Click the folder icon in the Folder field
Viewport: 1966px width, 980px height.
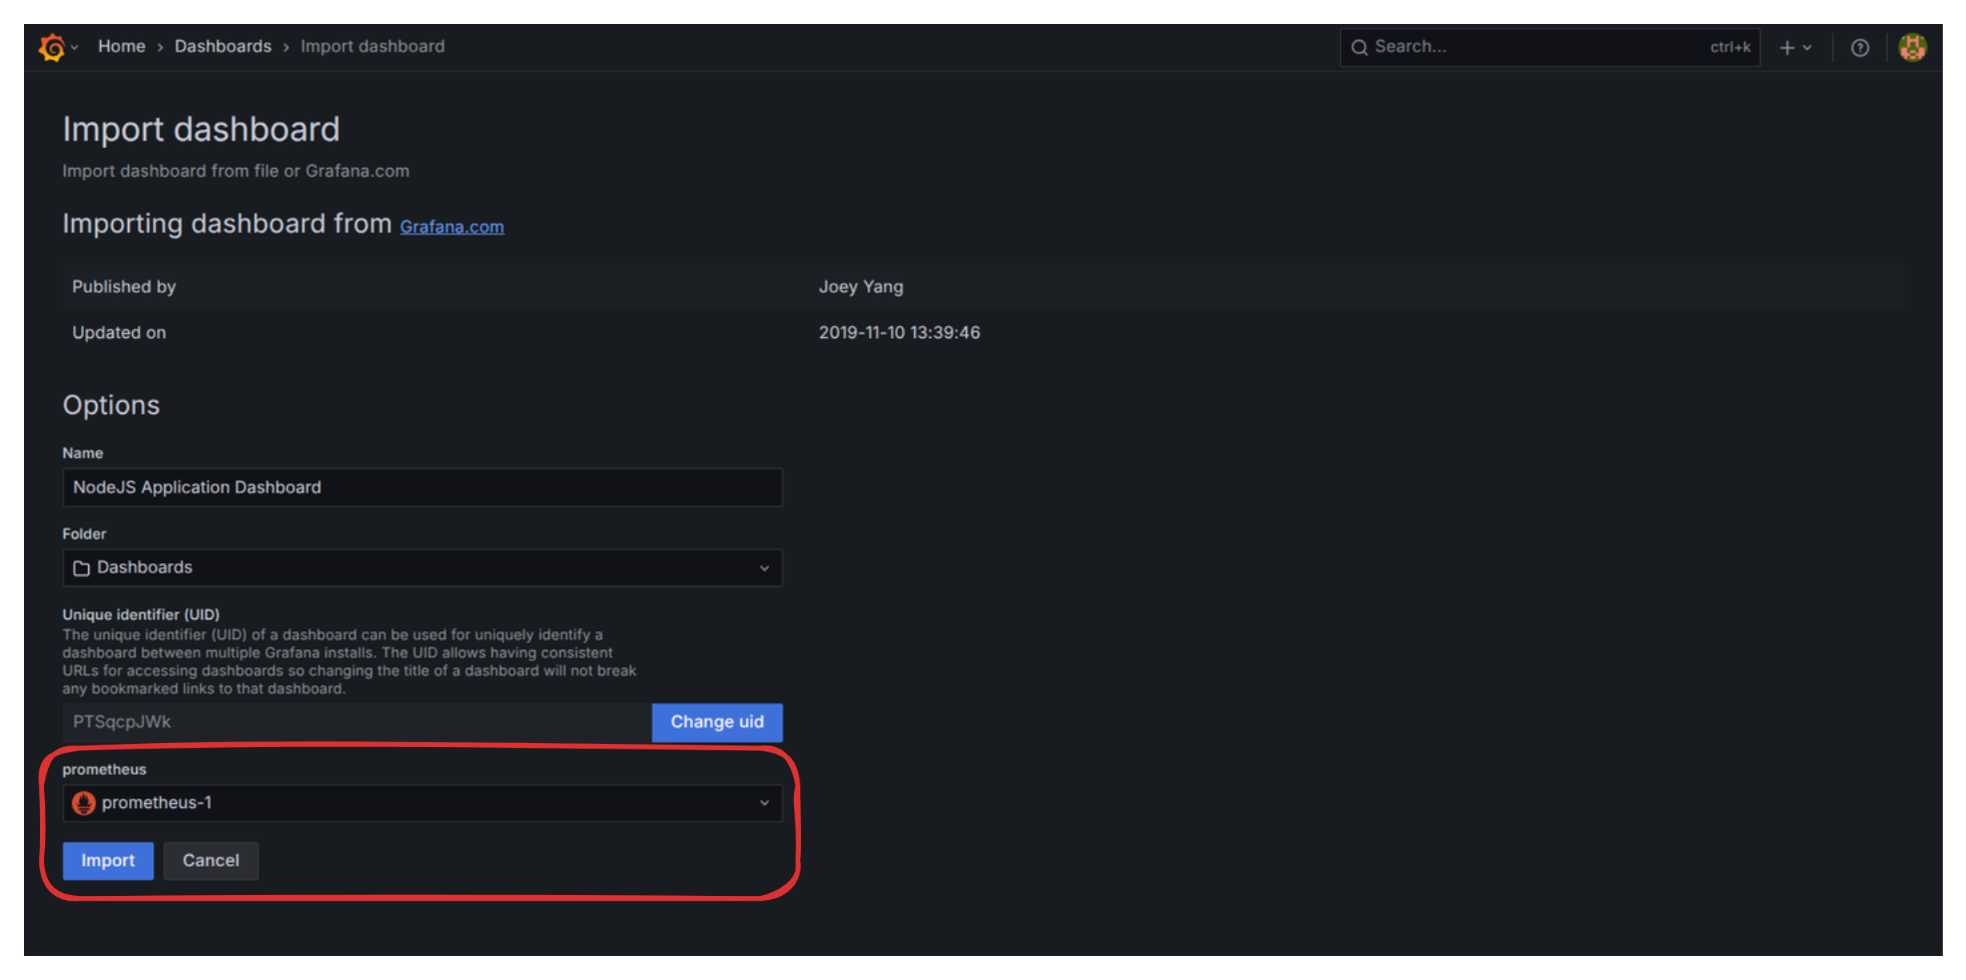pyautogui.click(x=82, y=568)
